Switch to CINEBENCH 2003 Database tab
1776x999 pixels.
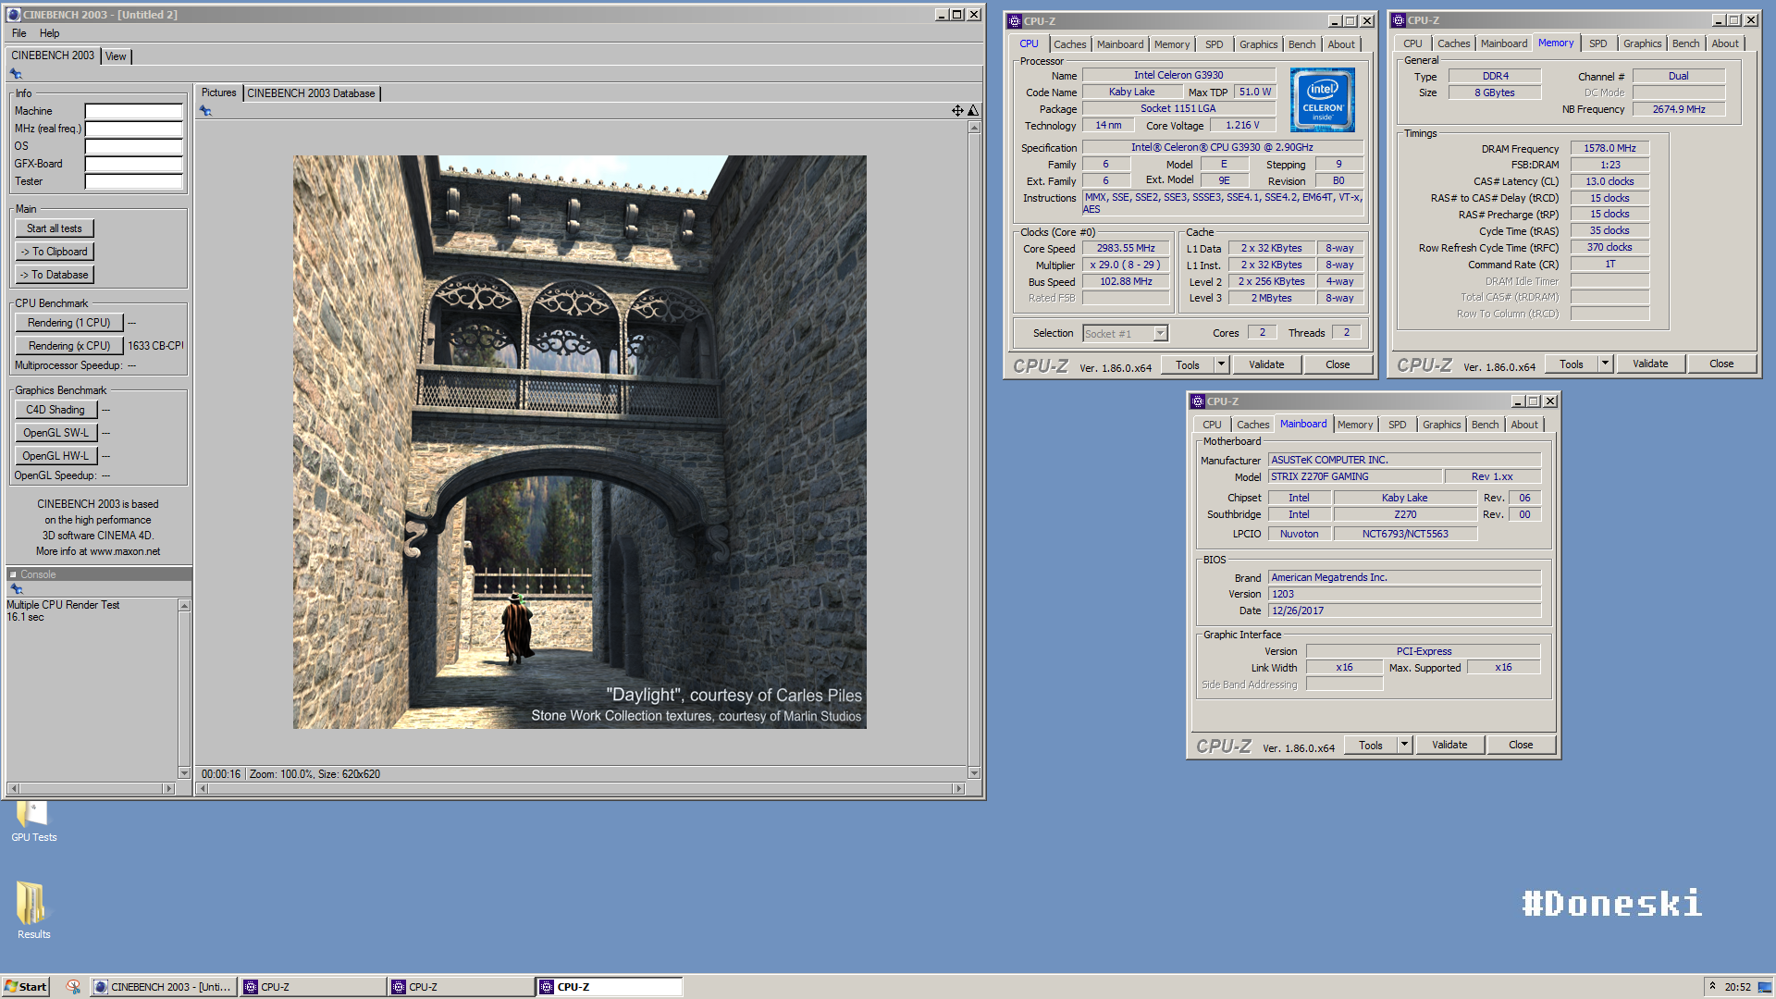pyautogui.click(x=311, y=93)
